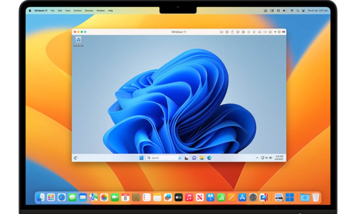Launch Safari from the Dock
Screen dimensions: 364x214
[62, 198]
